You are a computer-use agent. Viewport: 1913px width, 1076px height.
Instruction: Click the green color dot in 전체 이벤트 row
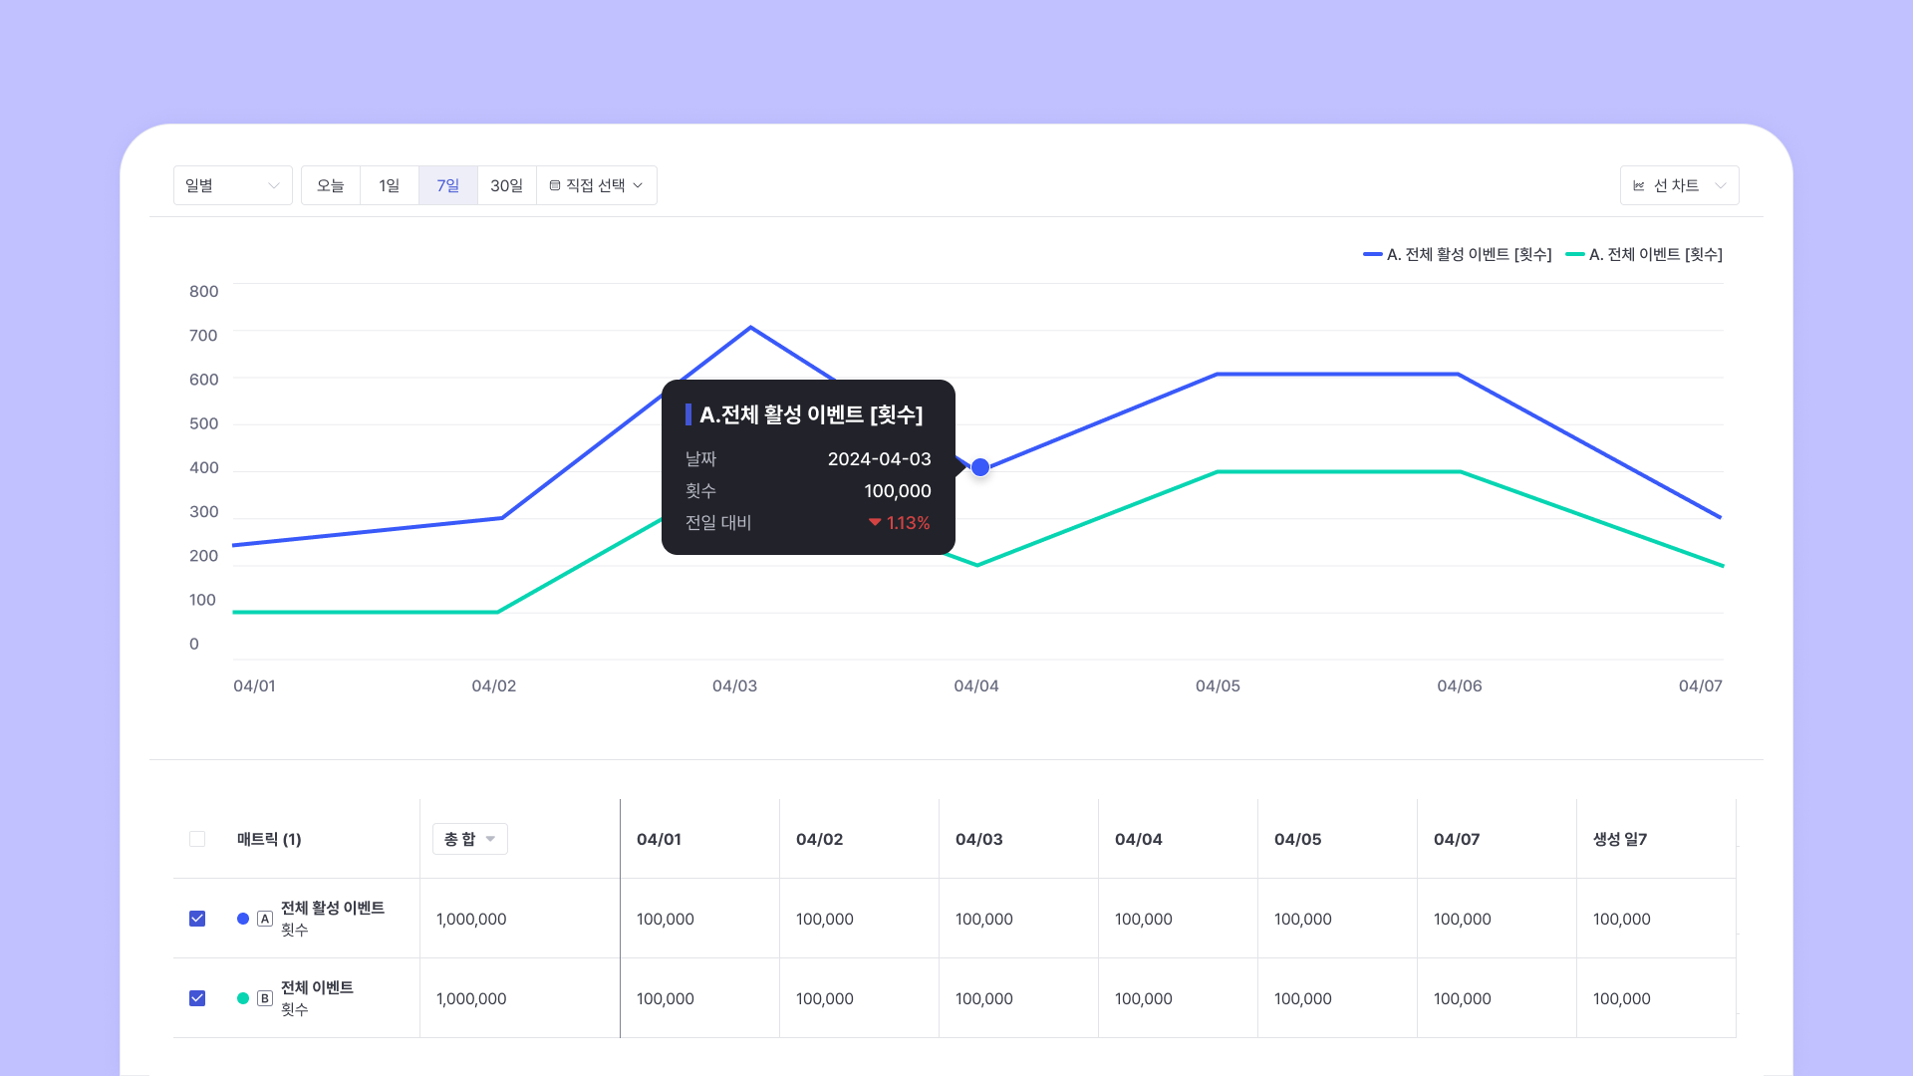click(x=243, y=998)
